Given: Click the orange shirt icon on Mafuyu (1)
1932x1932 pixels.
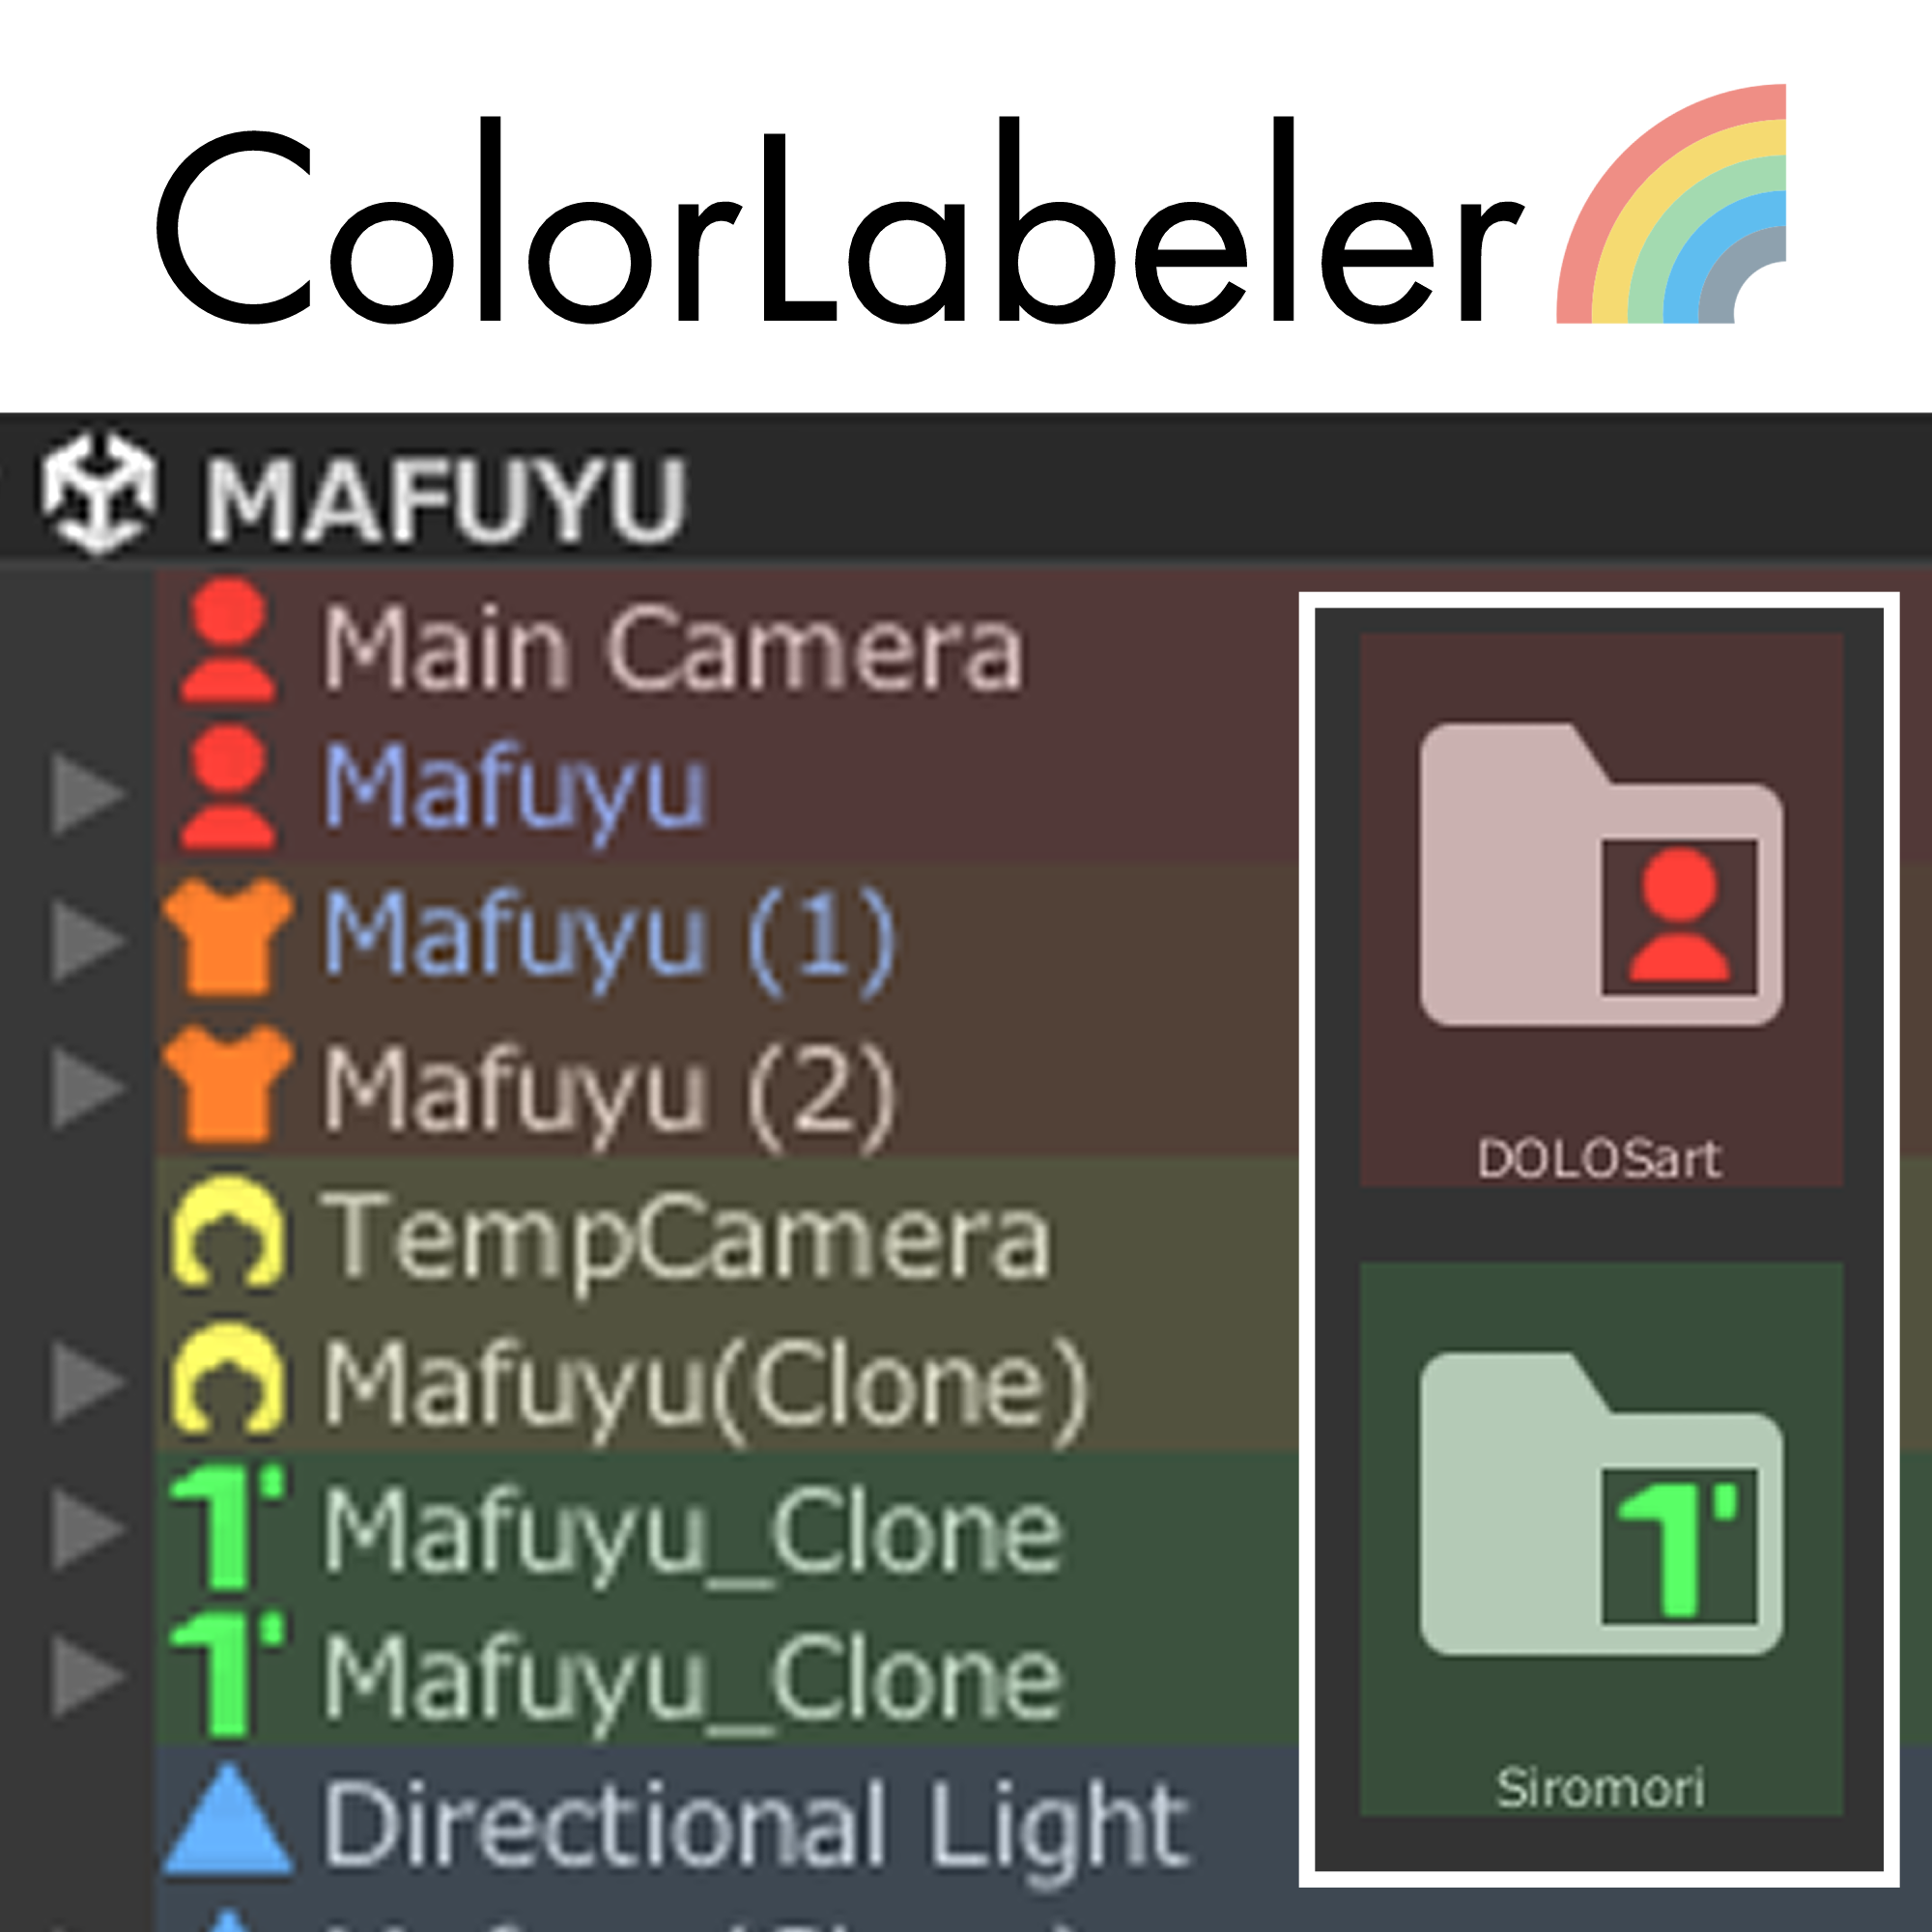Looking at the screenshot, I should click(228, 937).
